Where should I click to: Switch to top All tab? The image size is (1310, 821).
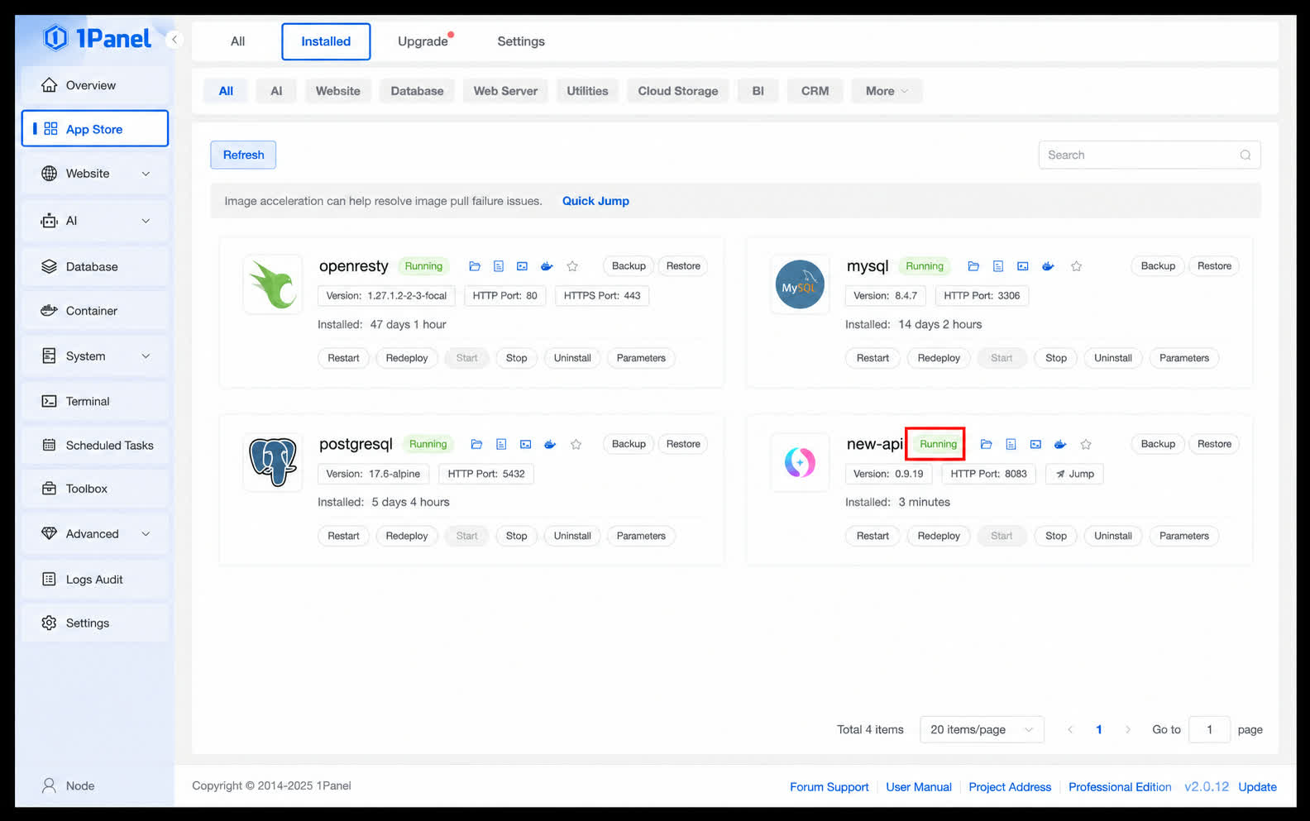(x=237, y=41)
